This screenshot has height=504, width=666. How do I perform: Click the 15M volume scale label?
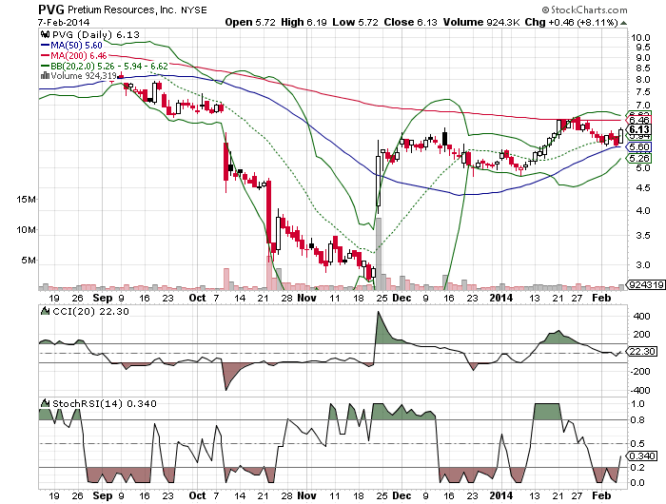(26, 199)
